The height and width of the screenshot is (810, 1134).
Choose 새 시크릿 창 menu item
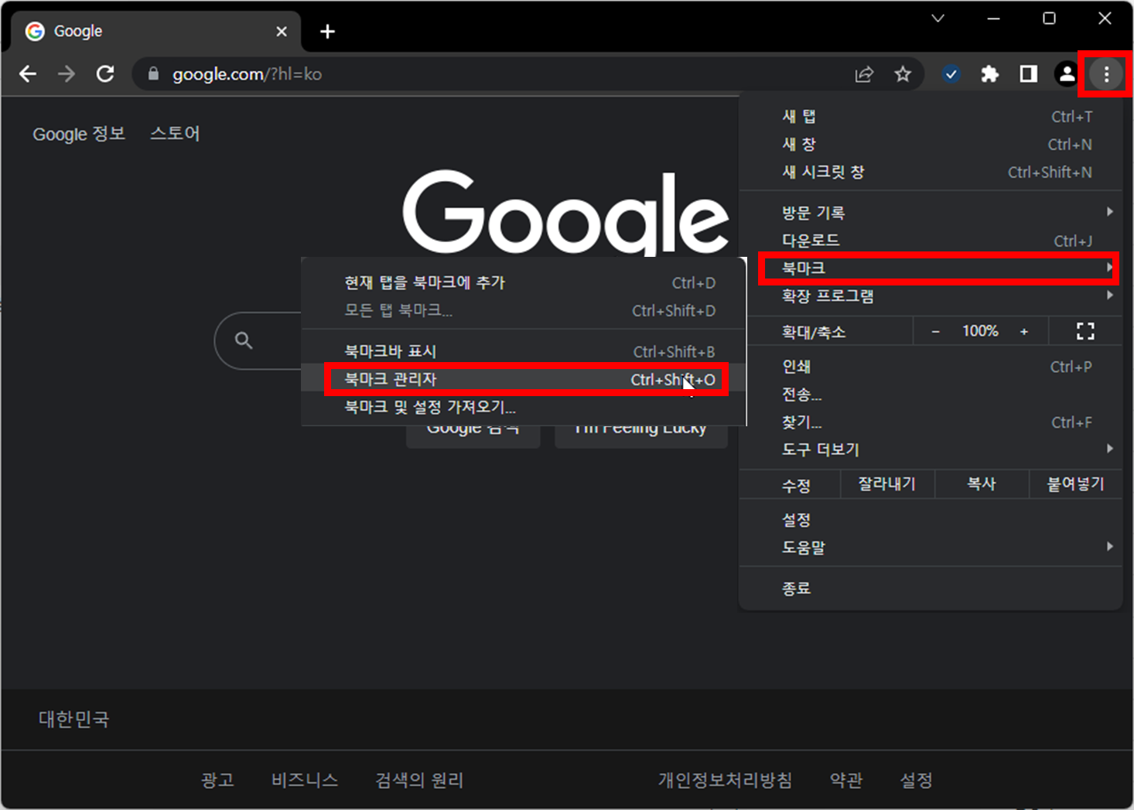coord(931,173)
